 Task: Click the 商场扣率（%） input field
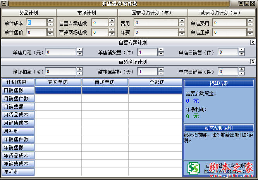point(61,72)
